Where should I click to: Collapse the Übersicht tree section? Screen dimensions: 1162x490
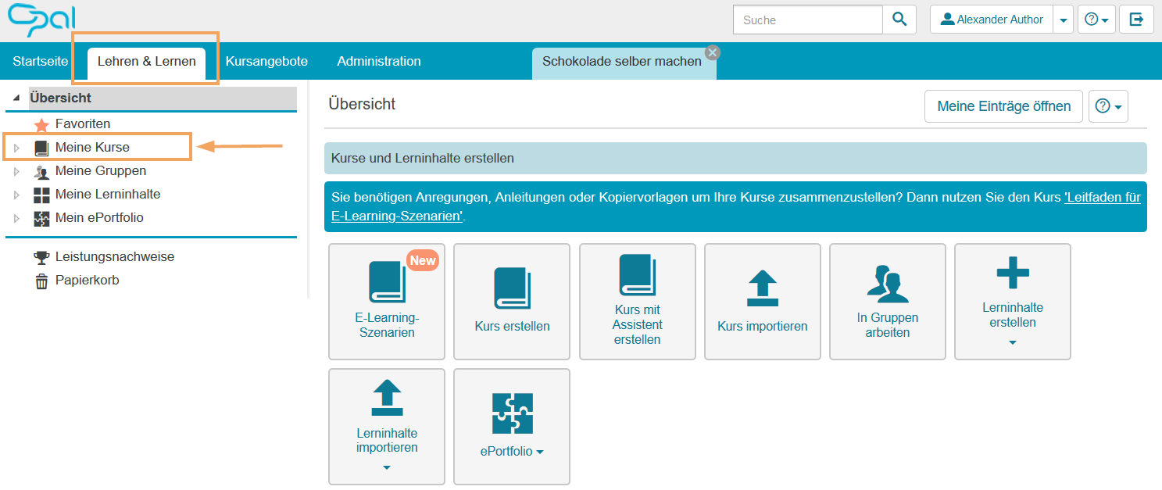click(x=17, y=98)
